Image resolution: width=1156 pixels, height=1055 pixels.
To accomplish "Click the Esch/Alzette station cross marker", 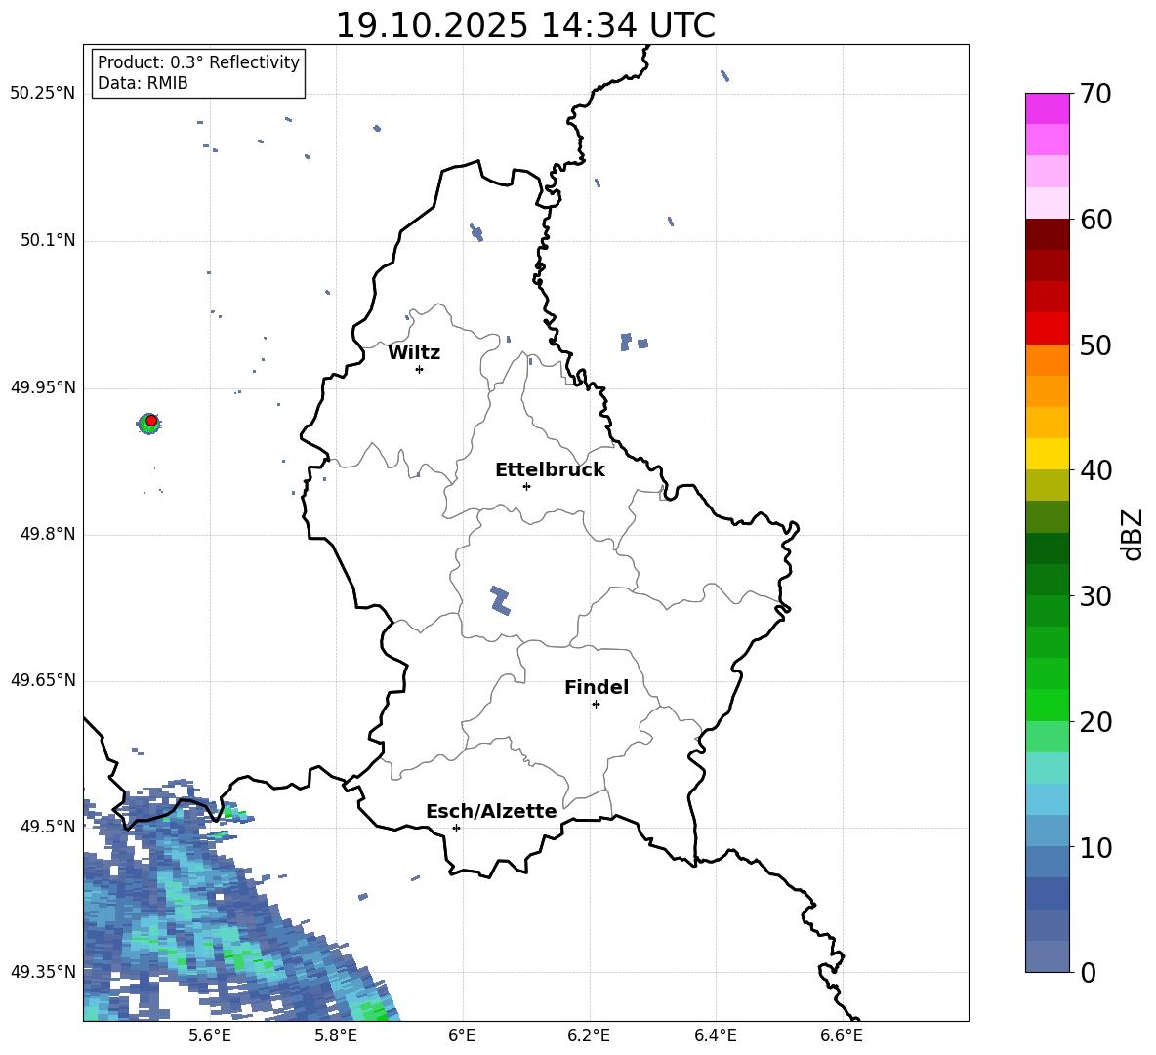I will [456, 828].
